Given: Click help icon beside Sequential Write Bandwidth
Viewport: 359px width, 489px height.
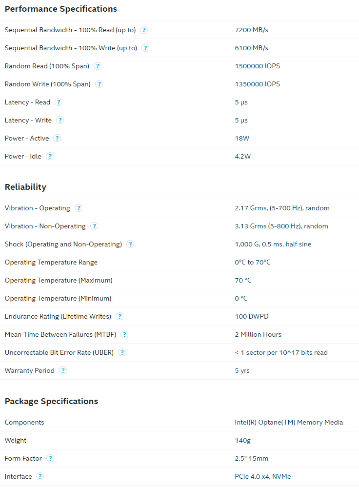Looking at the screenshot, I should 145,48.
